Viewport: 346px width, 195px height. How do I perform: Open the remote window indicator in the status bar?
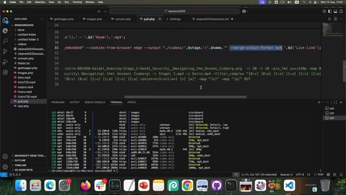point(4,174)
